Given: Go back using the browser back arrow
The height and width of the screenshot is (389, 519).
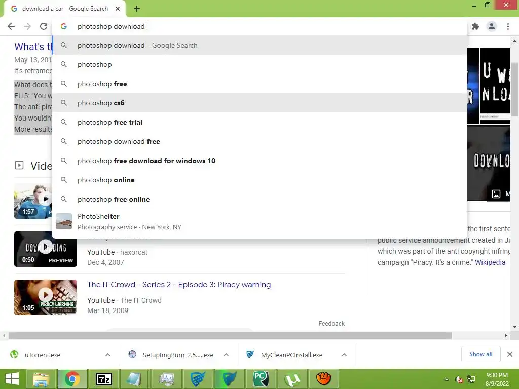Looking at the screenshot, I should 11,26.
